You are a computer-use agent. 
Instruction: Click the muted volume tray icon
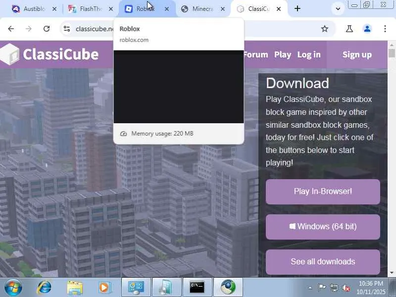pos(346,288)
